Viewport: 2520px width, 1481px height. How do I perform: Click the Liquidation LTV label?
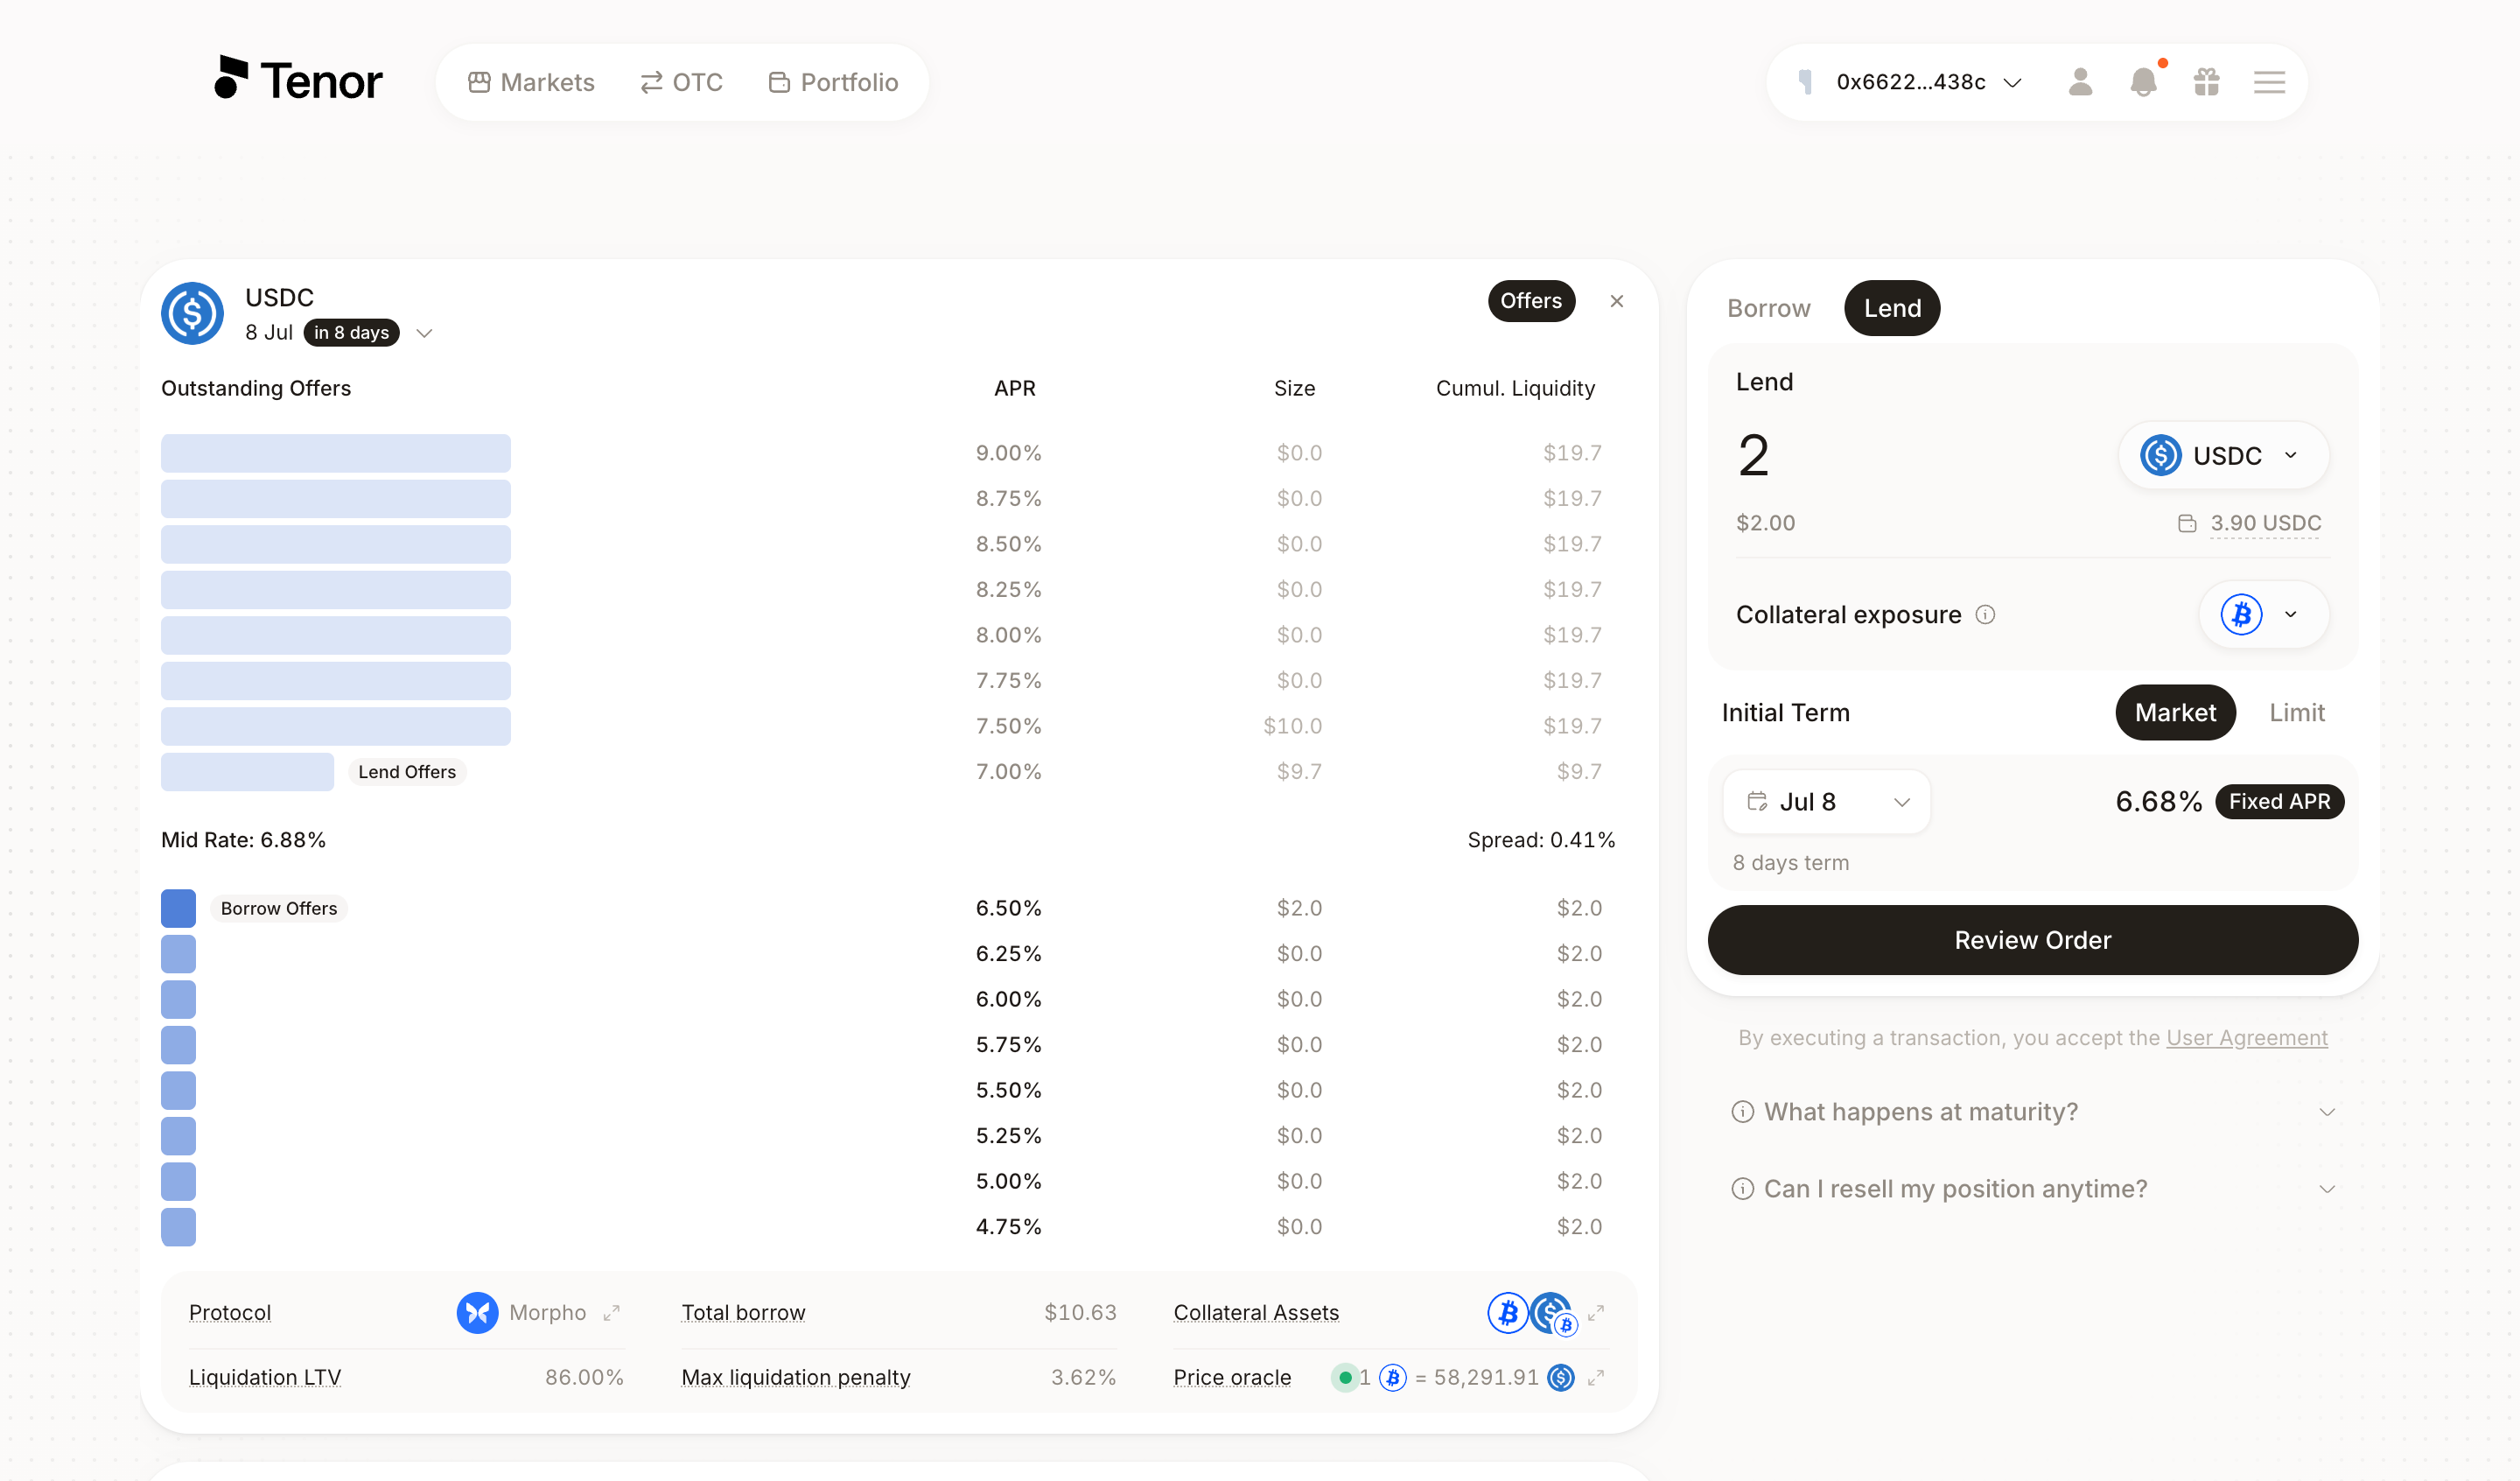click(265, 1378)
